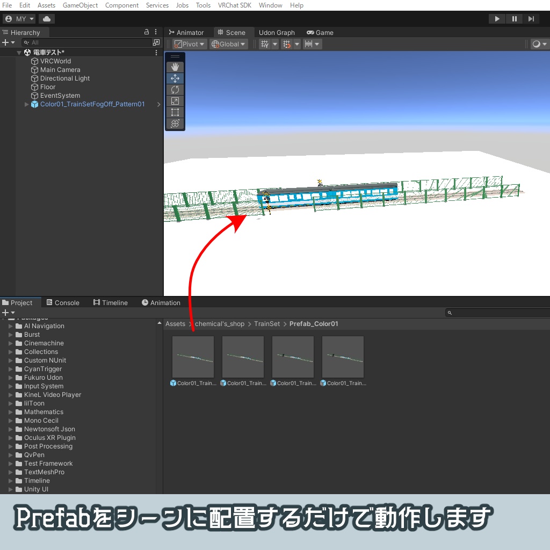The height and width of the screenshot is (550, 550).
Task: Open Unity cloud services via the cloud icon
Action: click(x=46, y=18)
